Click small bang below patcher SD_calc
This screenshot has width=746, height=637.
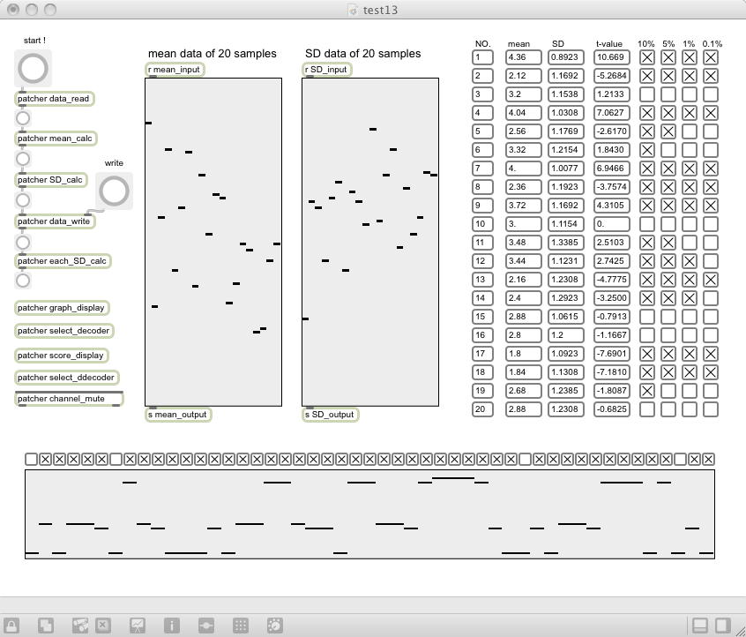[x=23, y=200]
